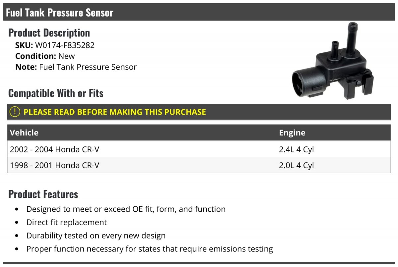
Task: Click the Compatible With or Fits heading
Action: click(56, 93)
